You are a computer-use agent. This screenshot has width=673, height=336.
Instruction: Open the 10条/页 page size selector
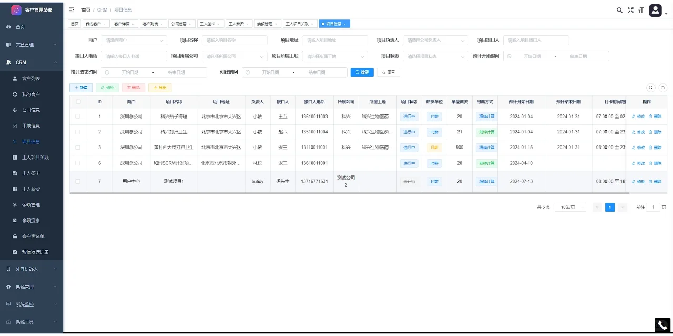571,207
